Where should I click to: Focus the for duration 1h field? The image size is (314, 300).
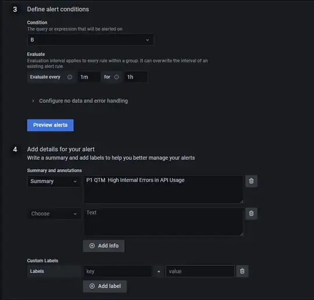click(x=136, y=77)
